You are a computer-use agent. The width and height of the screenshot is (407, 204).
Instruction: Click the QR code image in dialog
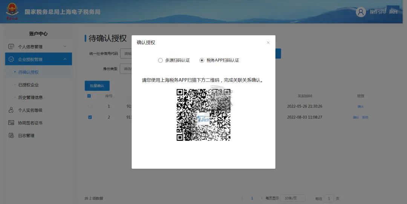(203, 115)
